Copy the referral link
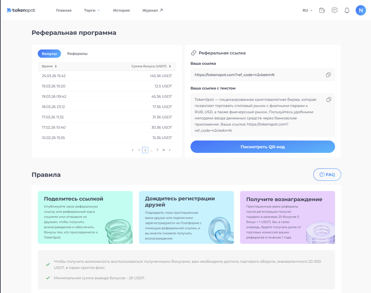 click(x=328, y=75)
